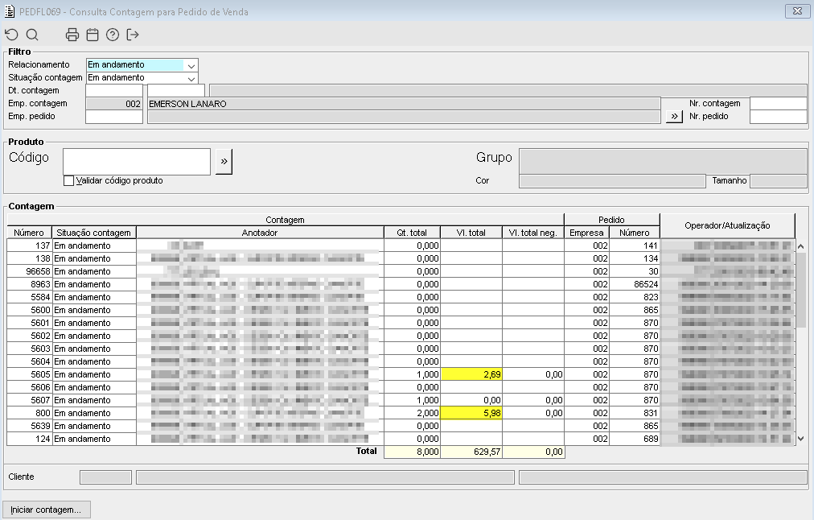Image resolution: width=814 pixels, height=520 pixels.
Task: Select contagem row number 124
Action: (x=401, y=439)
